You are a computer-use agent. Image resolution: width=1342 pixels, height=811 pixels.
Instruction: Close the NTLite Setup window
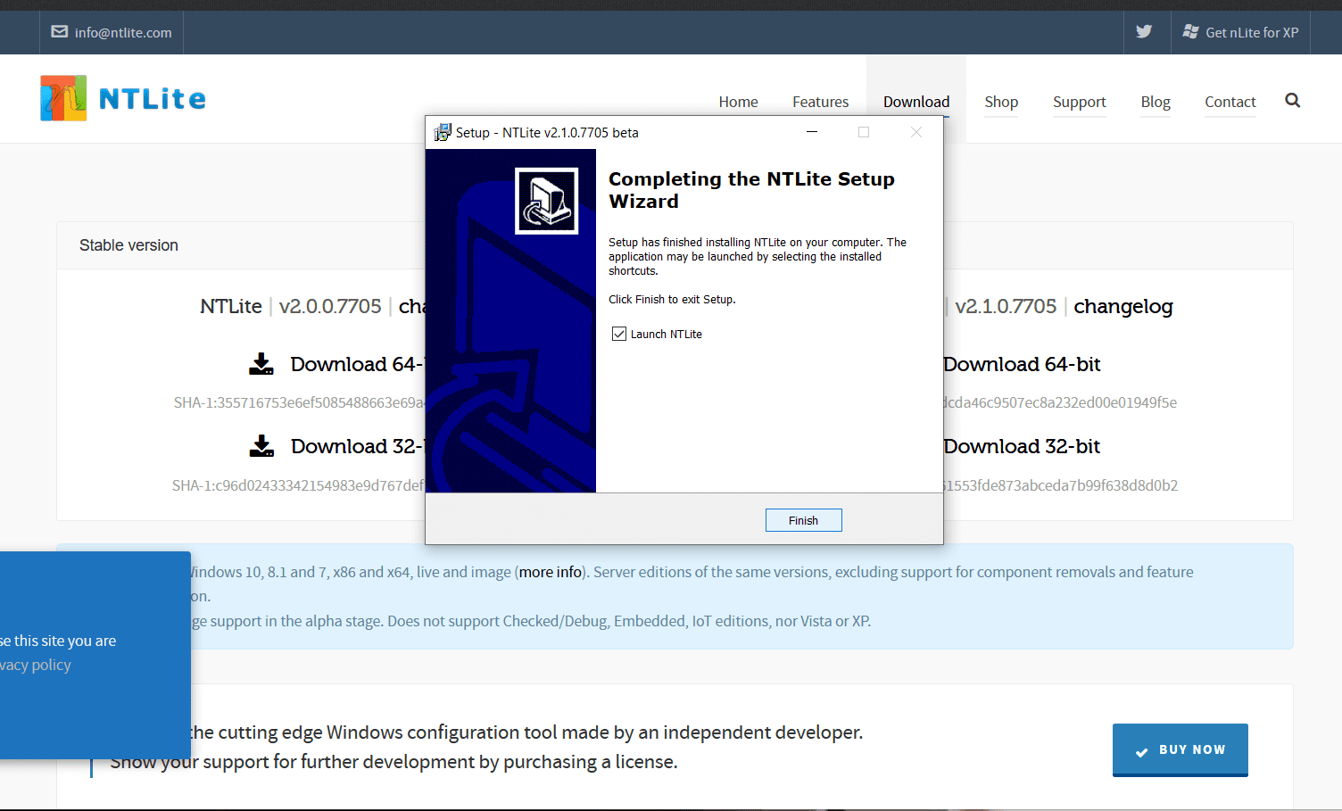916,132
